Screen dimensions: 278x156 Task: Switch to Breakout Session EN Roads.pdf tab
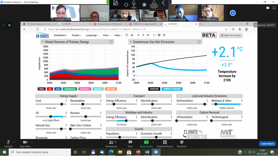[110, 24]
